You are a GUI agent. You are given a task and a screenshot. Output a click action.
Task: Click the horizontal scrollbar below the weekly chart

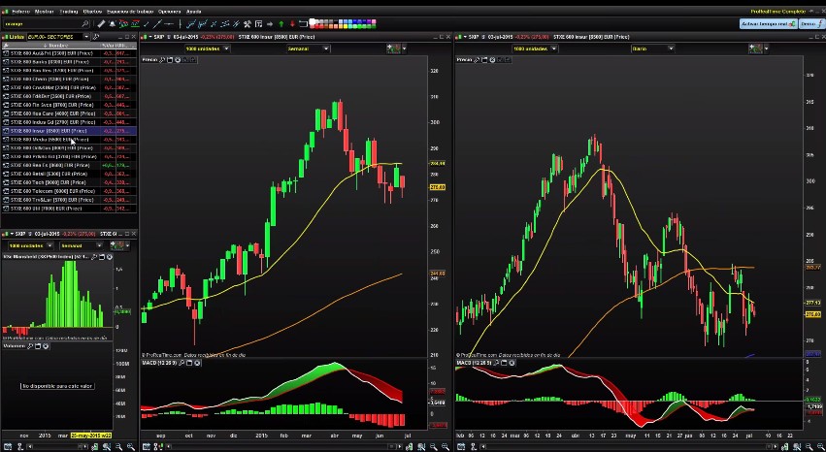point(284,447)
